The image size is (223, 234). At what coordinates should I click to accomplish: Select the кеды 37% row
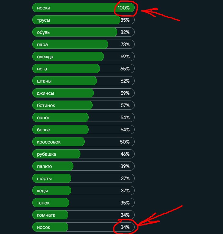(83, 190)
